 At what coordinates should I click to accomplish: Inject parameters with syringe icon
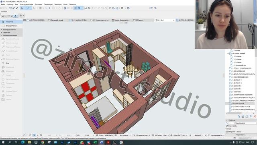tap(17, 8)
